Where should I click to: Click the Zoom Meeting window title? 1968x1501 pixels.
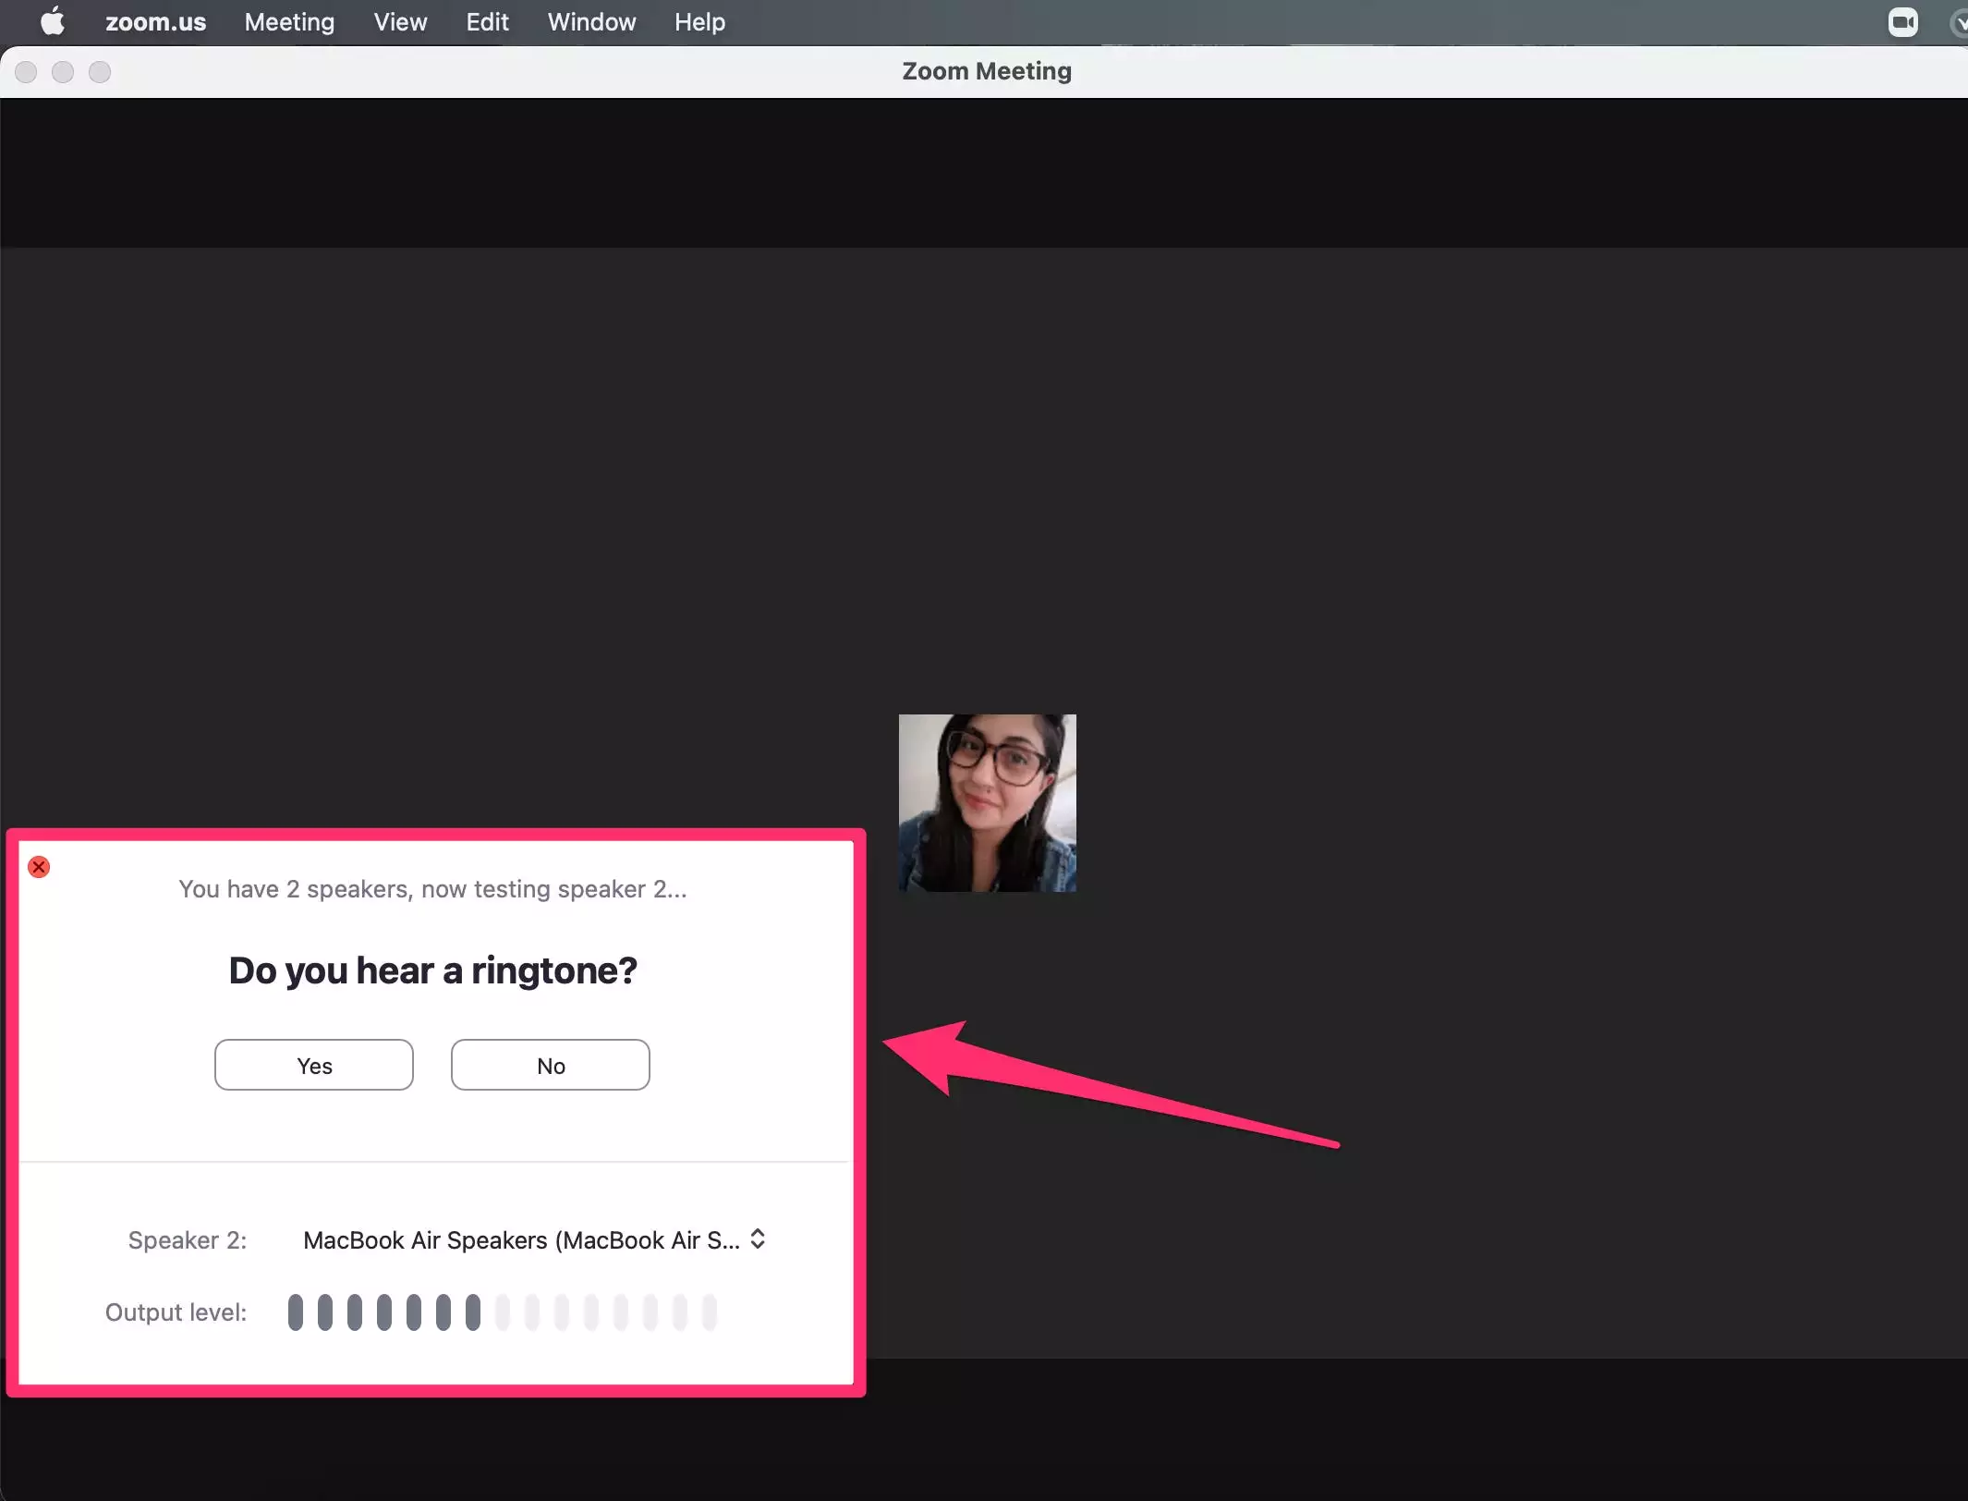[x=986, y=71]
